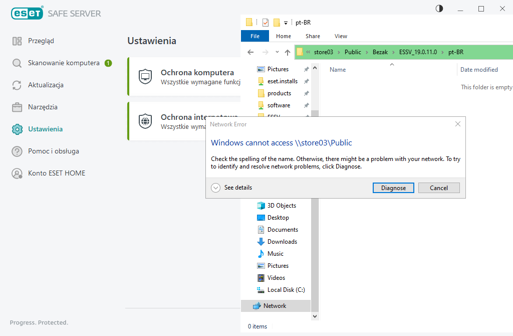Click the Pomoc i obsługa help icon

pyautogui.click(x=17, y=151)
